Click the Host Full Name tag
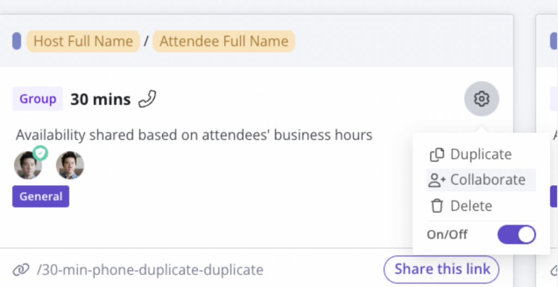This screenshot has height=287, width=558. point(83,41)
